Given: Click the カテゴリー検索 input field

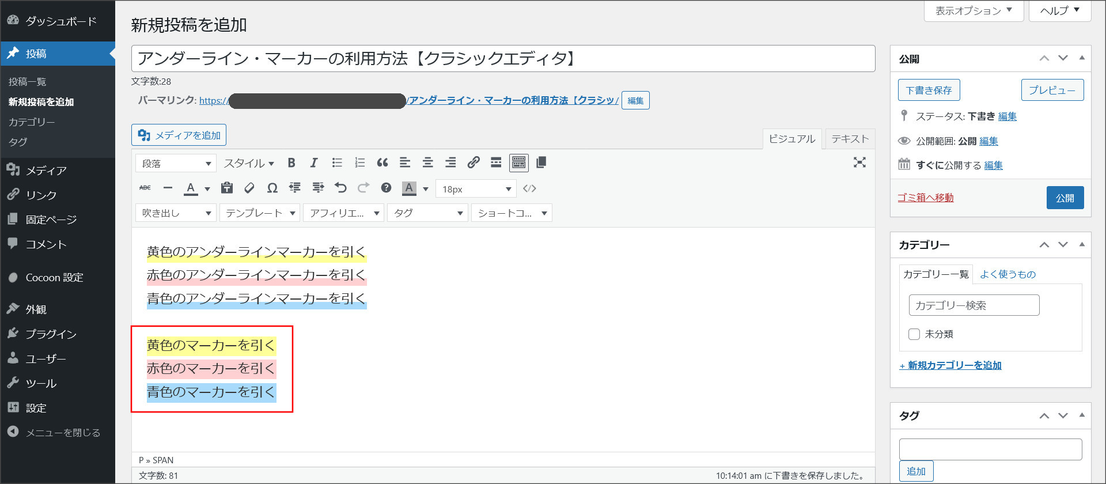Looking at the screenshot, I should 974,305.
